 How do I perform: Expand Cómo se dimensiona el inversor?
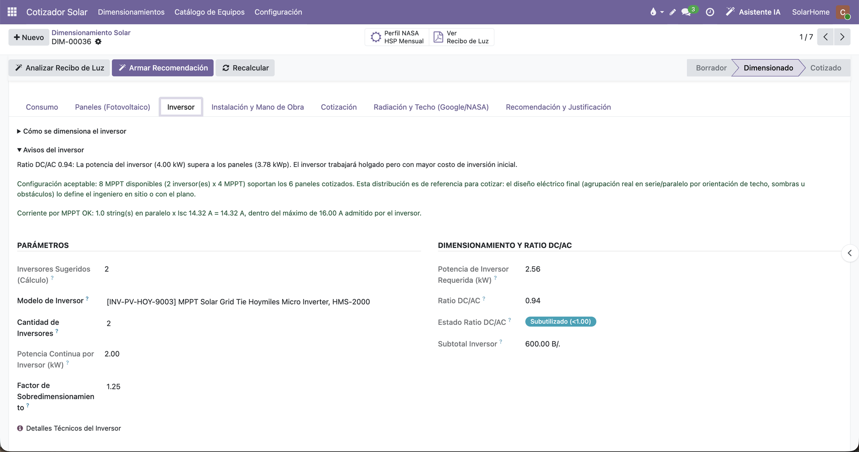(72, 131)
